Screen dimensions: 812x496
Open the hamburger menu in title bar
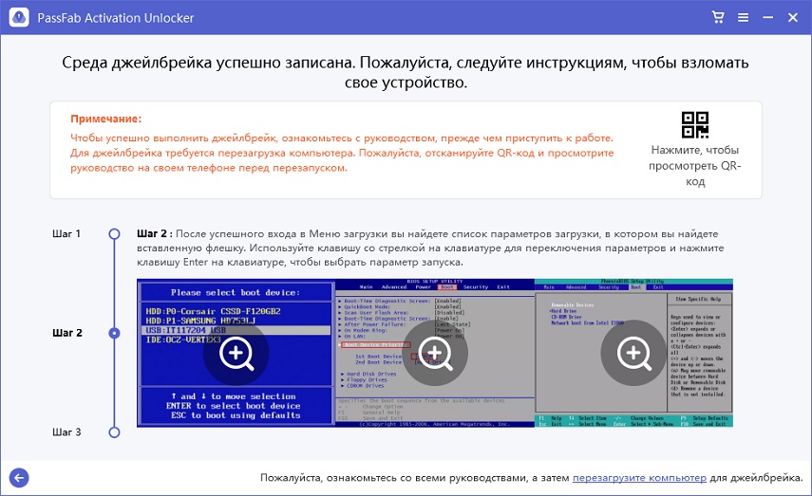[x=743, y=17]
